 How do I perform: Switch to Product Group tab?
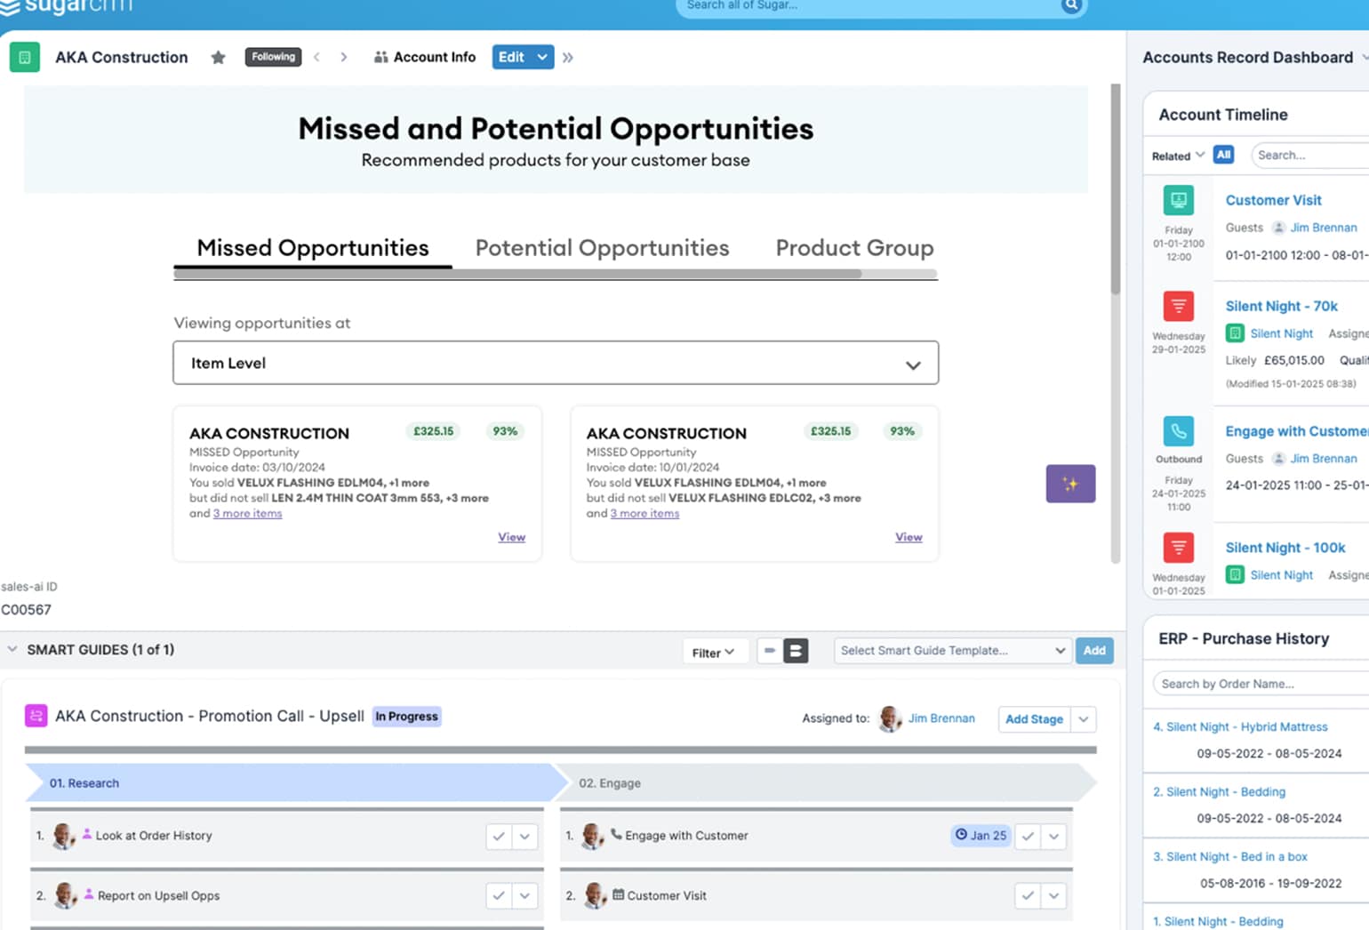(x=854, y=248)
